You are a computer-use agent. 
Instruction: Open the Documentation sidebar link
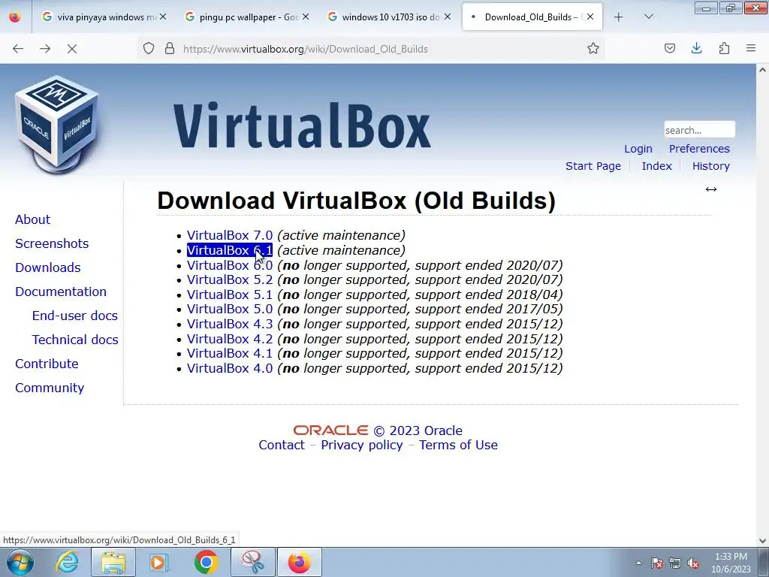(x=60, y=292)
